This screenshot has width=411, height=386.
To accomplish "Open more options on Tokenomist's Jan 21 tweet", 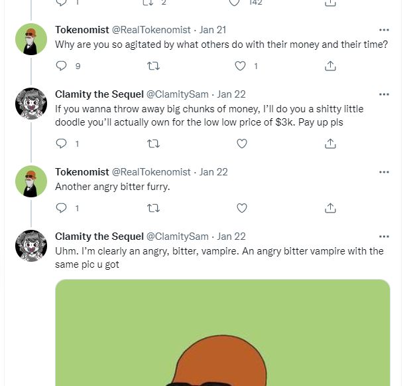I will (384, 30).
